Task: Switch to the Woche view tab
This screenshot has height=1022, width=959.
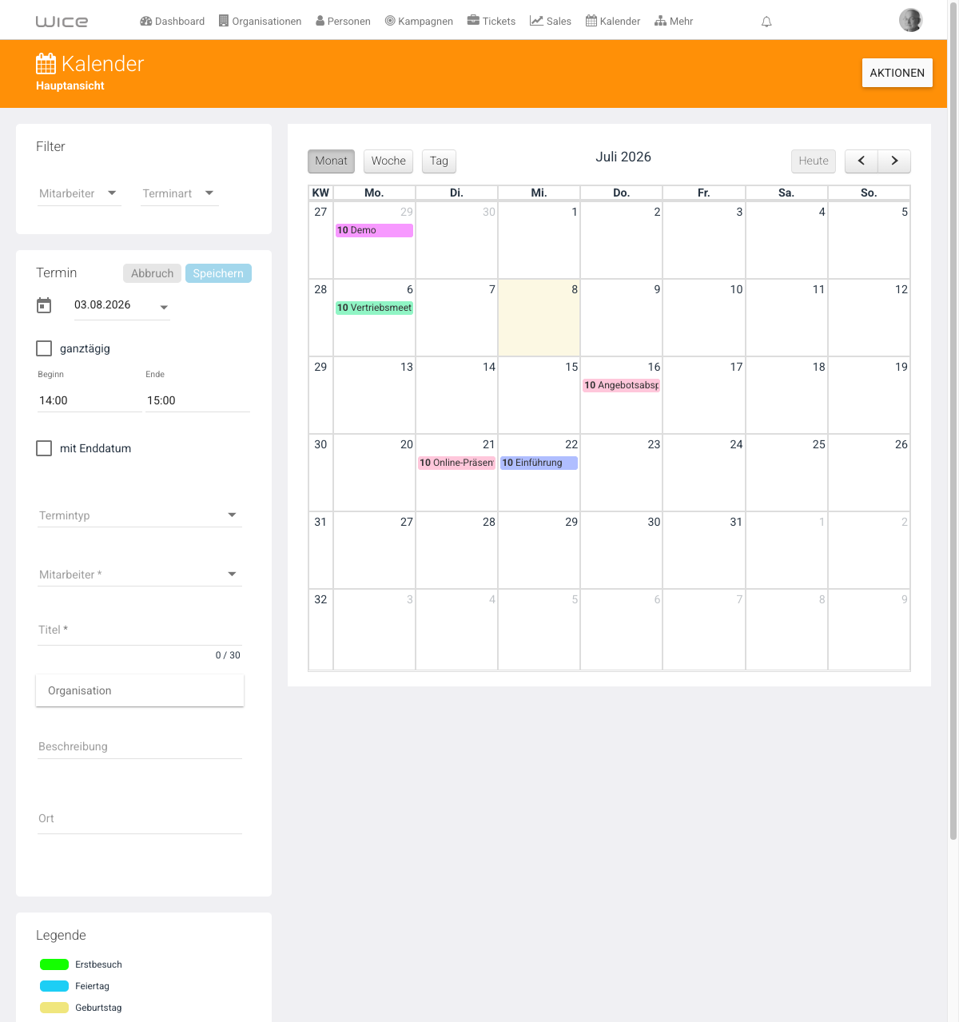Action: tap(388, 161)
